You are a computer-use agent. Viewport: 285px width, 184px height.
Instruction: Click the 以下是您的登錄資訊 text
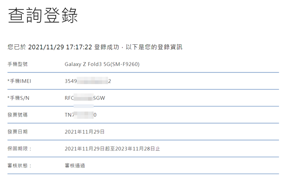pos(154,47)
